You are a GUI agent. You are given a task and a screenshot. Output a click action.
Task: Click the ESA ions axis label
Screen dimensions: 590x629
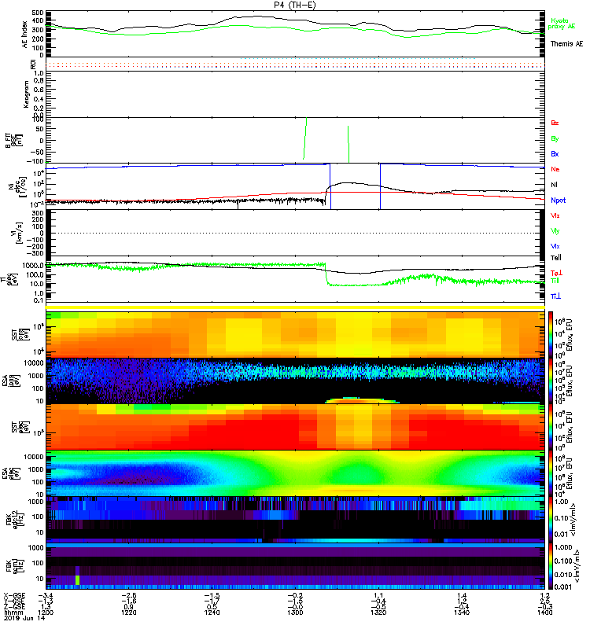tap(9, 380)
